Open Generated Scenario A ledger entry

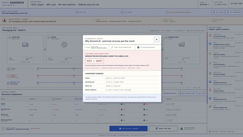pyautogui.click(x=225, y=99)
